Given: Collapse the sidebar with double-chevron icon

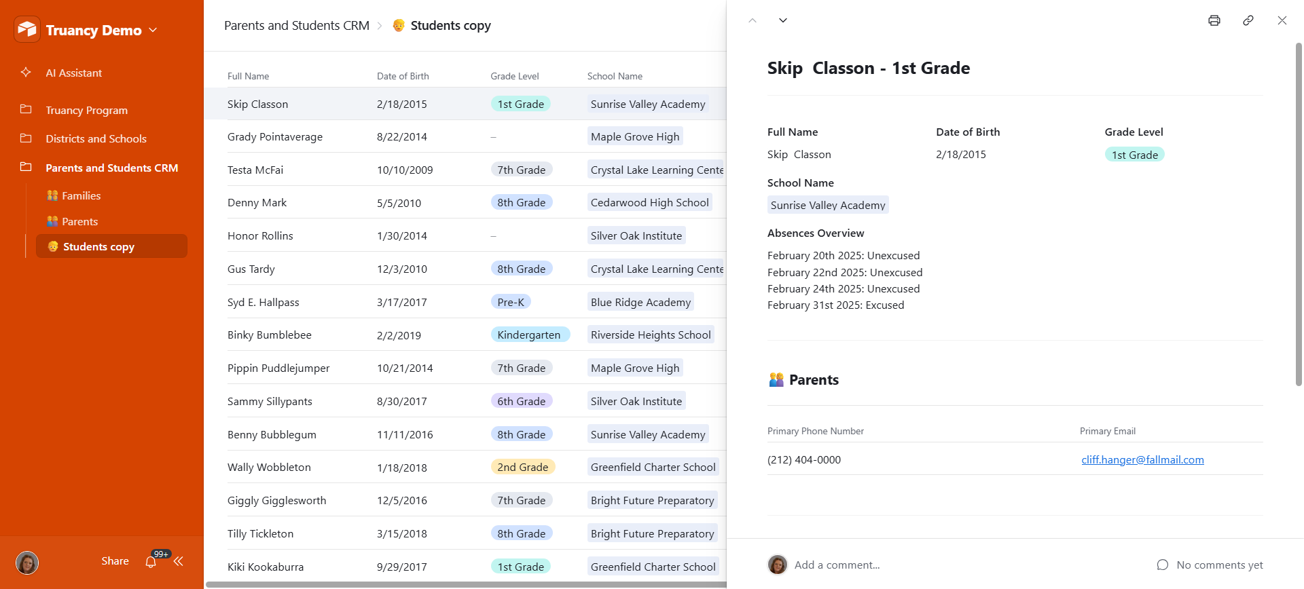Looking at the screenshot, I should coord(179,561).
